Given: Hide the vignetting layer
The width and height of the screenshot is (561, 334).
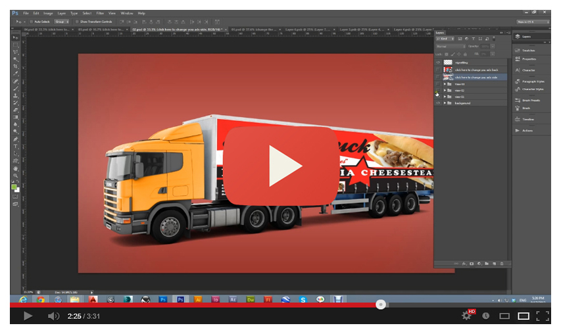Looking at the screenshot, I should pos(438,62).
